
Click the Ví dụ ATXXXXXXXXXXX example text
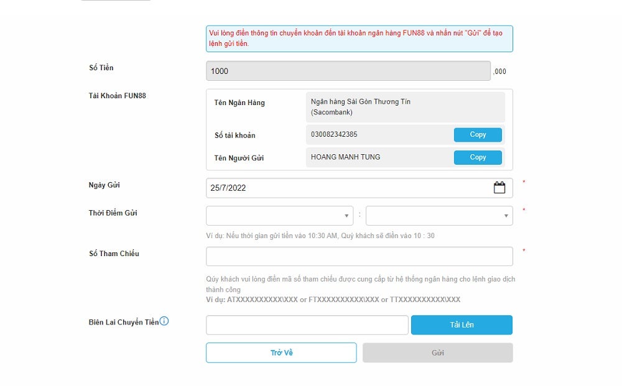(x=333, y=300)
